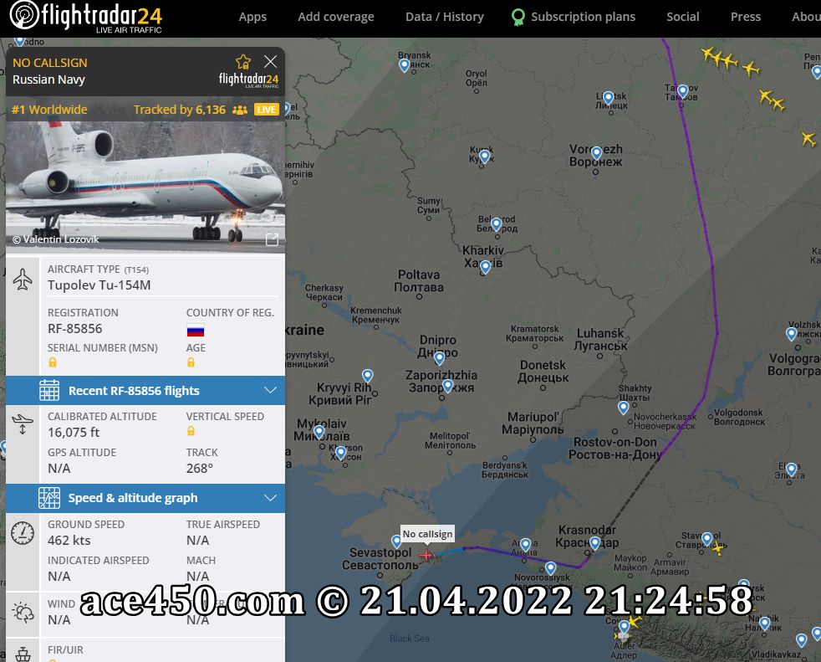The height and width of the screenshot is (662, 821).
Task: Close the Russian Navy flight panel
Action: (x=270, y=62)
